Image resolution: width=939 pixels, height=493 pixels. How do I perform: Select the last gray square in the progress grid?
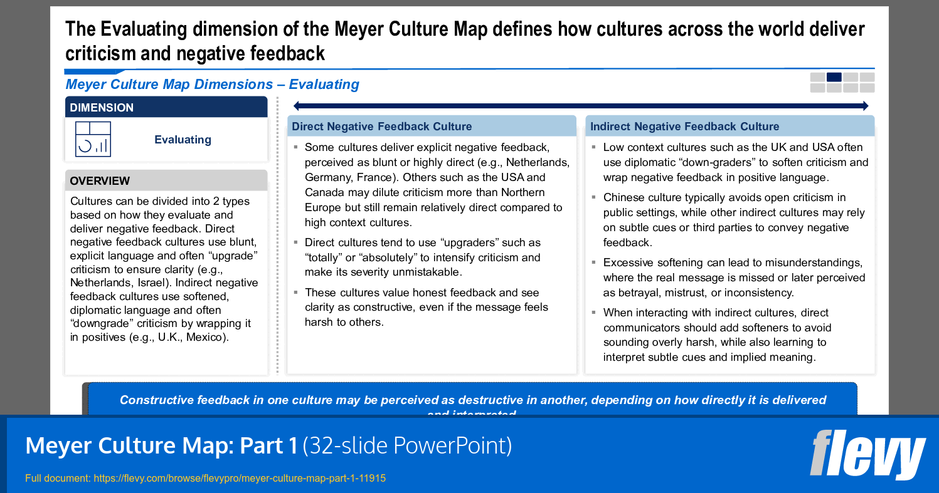868,88
